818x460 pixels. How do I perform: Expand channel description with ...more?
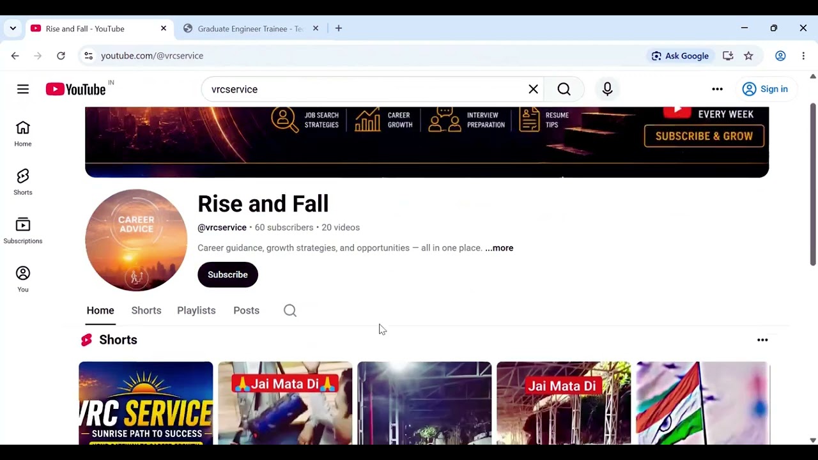click(x=499, y=248)
